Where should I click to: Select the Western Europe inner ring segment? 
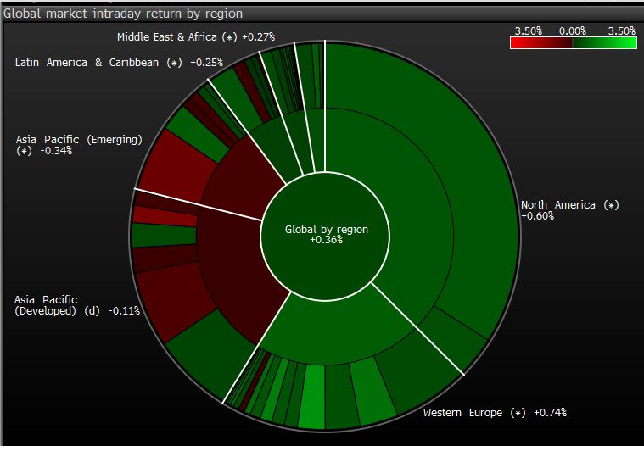tap(337, 332)
